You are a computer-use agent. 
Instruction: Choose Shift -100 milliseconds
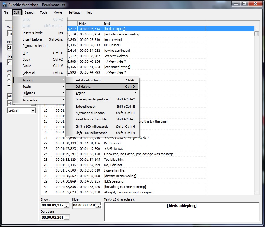tap(102, 133)
